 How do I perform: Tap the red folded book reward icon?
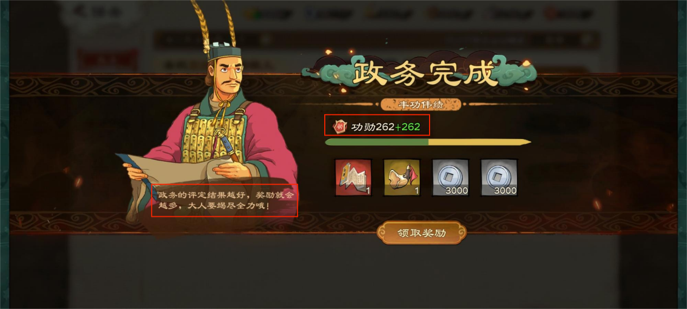[x=354, y=178]
